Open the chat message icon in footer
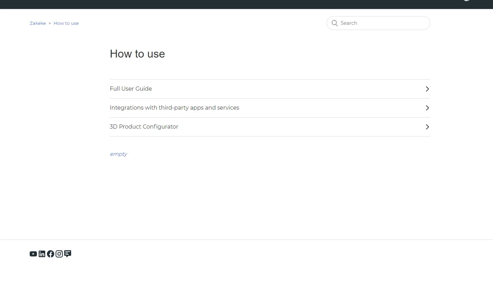 (68, 254)
